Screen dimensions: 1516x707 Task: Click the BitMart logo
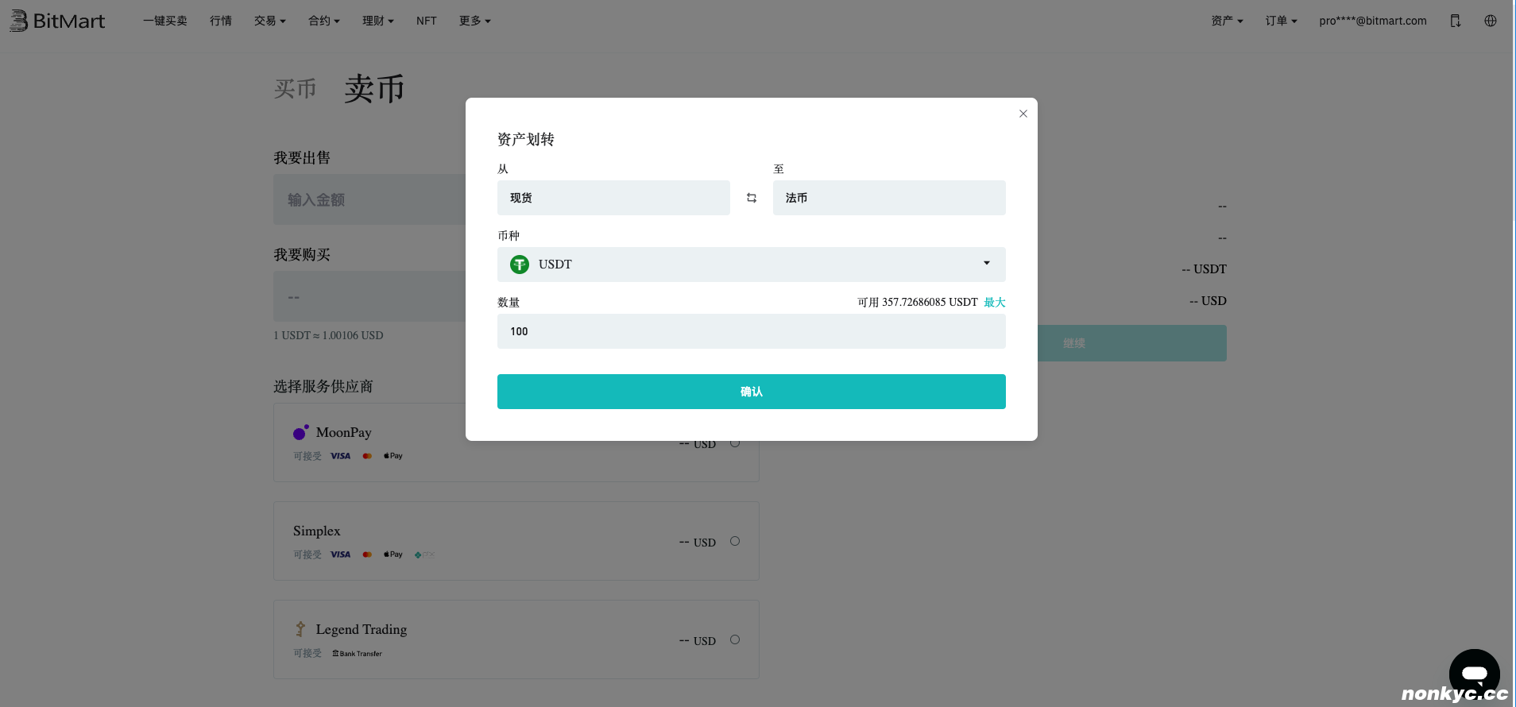pos(57,21)
